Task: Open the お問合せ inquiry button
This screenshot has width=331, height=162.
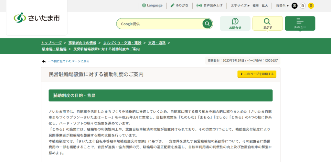Action: pyautogui.click(x=235, y=24)
